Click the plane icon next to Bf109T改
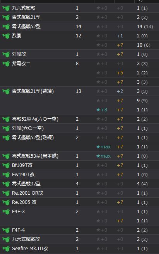 pos(6,165)
